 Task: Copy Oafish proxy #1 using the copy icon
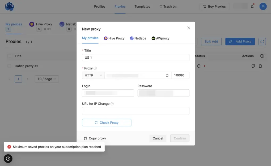(253, 66)
